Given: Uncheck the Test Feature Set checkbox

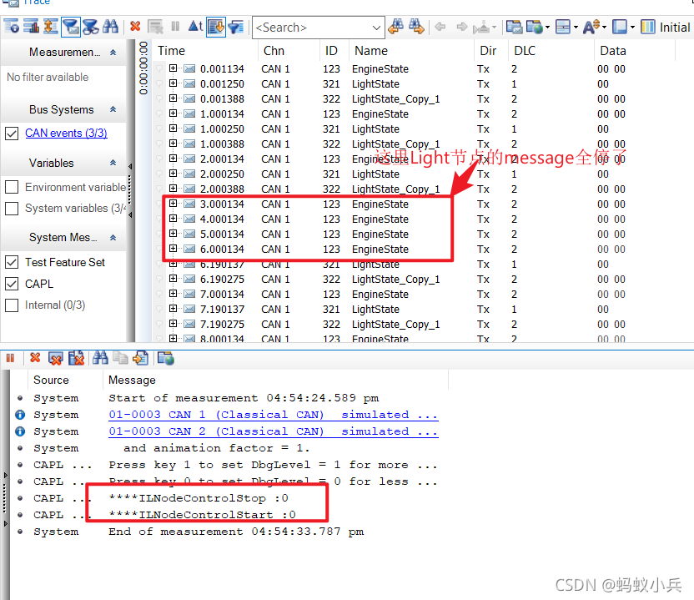Looking at the screenshot, I should point(12,262).
